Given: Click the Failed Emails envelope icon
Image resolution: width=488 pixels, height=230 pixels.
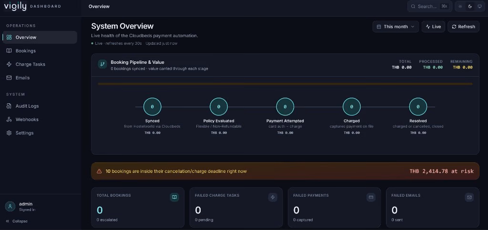Looking at the screenshot, I should [x=469, y=197].
